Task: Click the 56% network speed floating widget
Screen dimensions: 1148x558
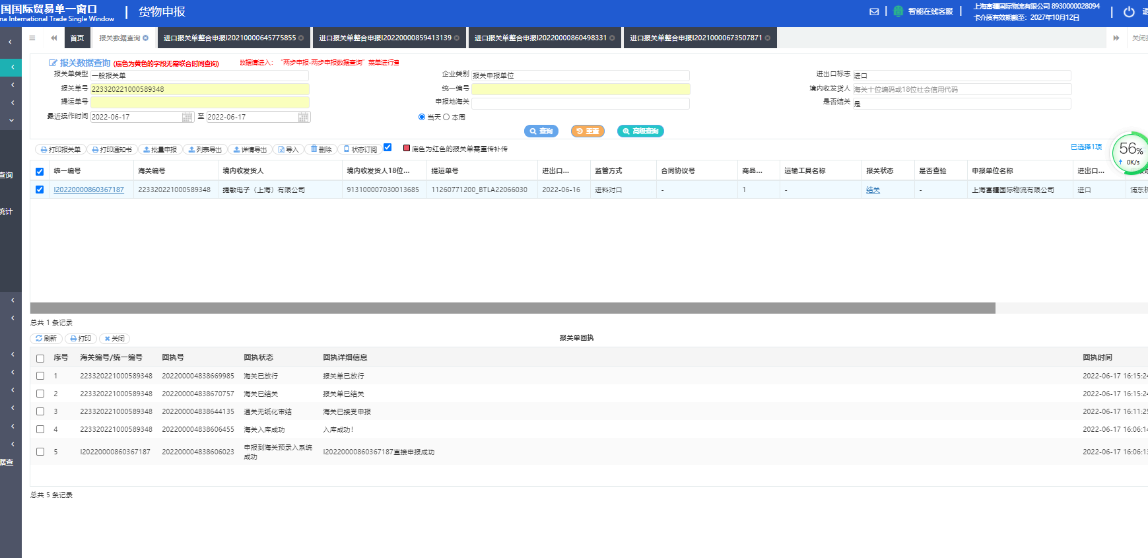Action: tap(1131, 153)
